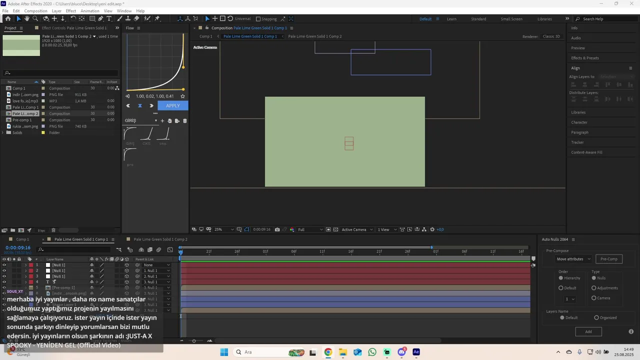Select the Eraser tool
The image size is (640, 360).
click(136, 18)
